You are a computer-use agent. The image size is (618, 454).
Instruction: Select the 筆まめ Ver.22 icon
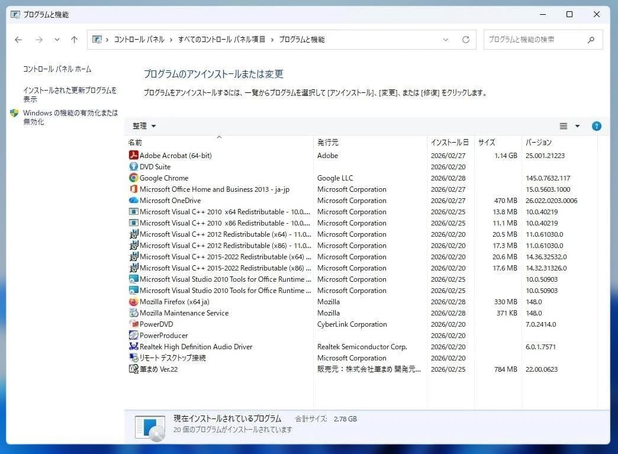click(x=134, y=369)
